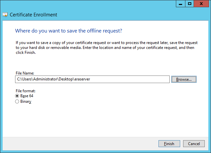Click the Certificate Enrollment wizard icon
Viewport: 211px width, 153px height.
tap(5, 15)
